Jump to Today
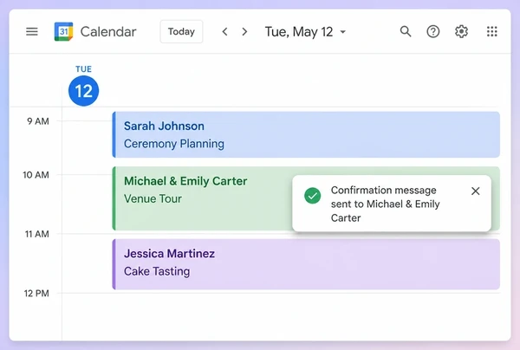The width and height of the screenshot is (520, 350). coord(181,31)
